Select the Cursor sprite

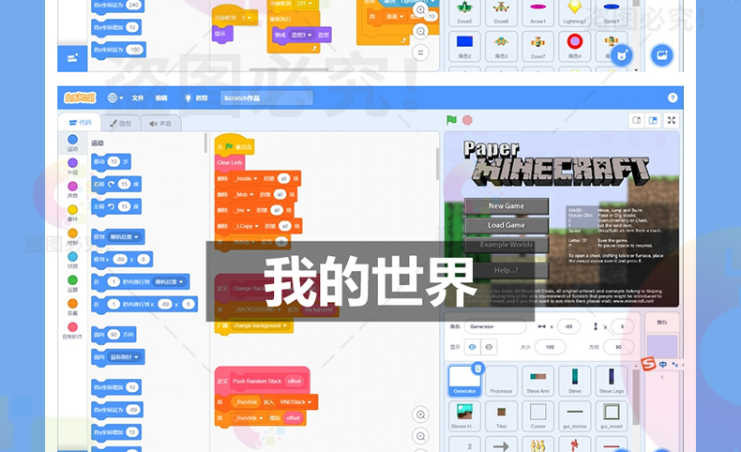(537, 416)
